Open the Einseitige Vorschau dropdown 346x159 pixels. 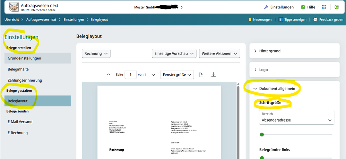[x=174, y=53]
